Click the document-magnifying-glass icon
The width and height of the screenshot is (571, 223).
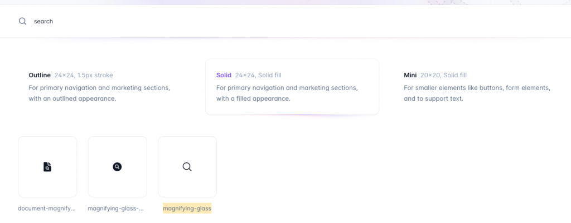pos(47,167)
